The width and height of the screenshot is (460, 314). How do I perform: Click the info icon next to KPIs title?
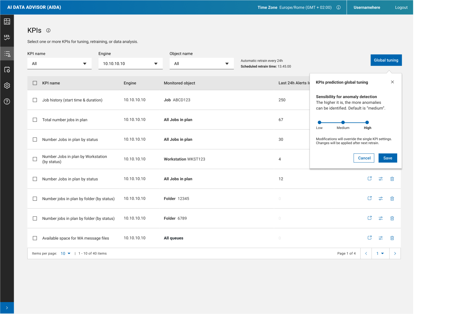[x=48, y=30]
